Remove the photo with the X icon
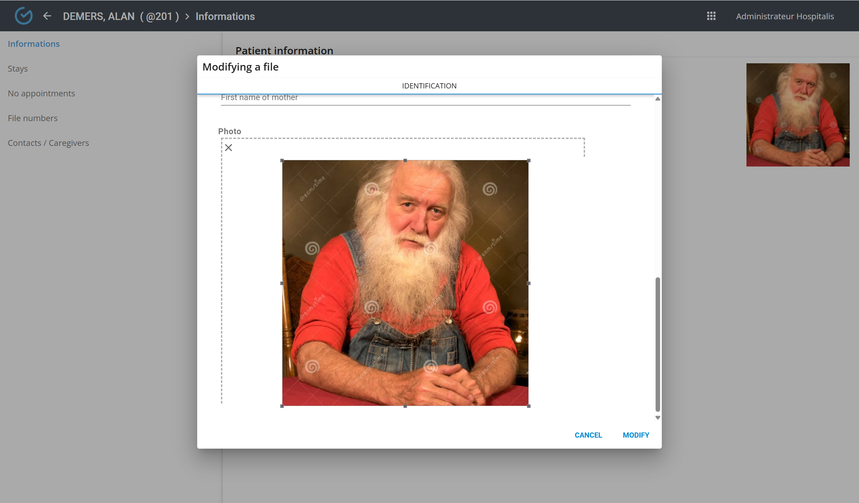 coord(229,147)
